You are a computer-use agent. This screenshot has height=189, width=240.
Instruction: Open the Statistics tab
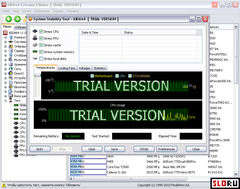100,68
